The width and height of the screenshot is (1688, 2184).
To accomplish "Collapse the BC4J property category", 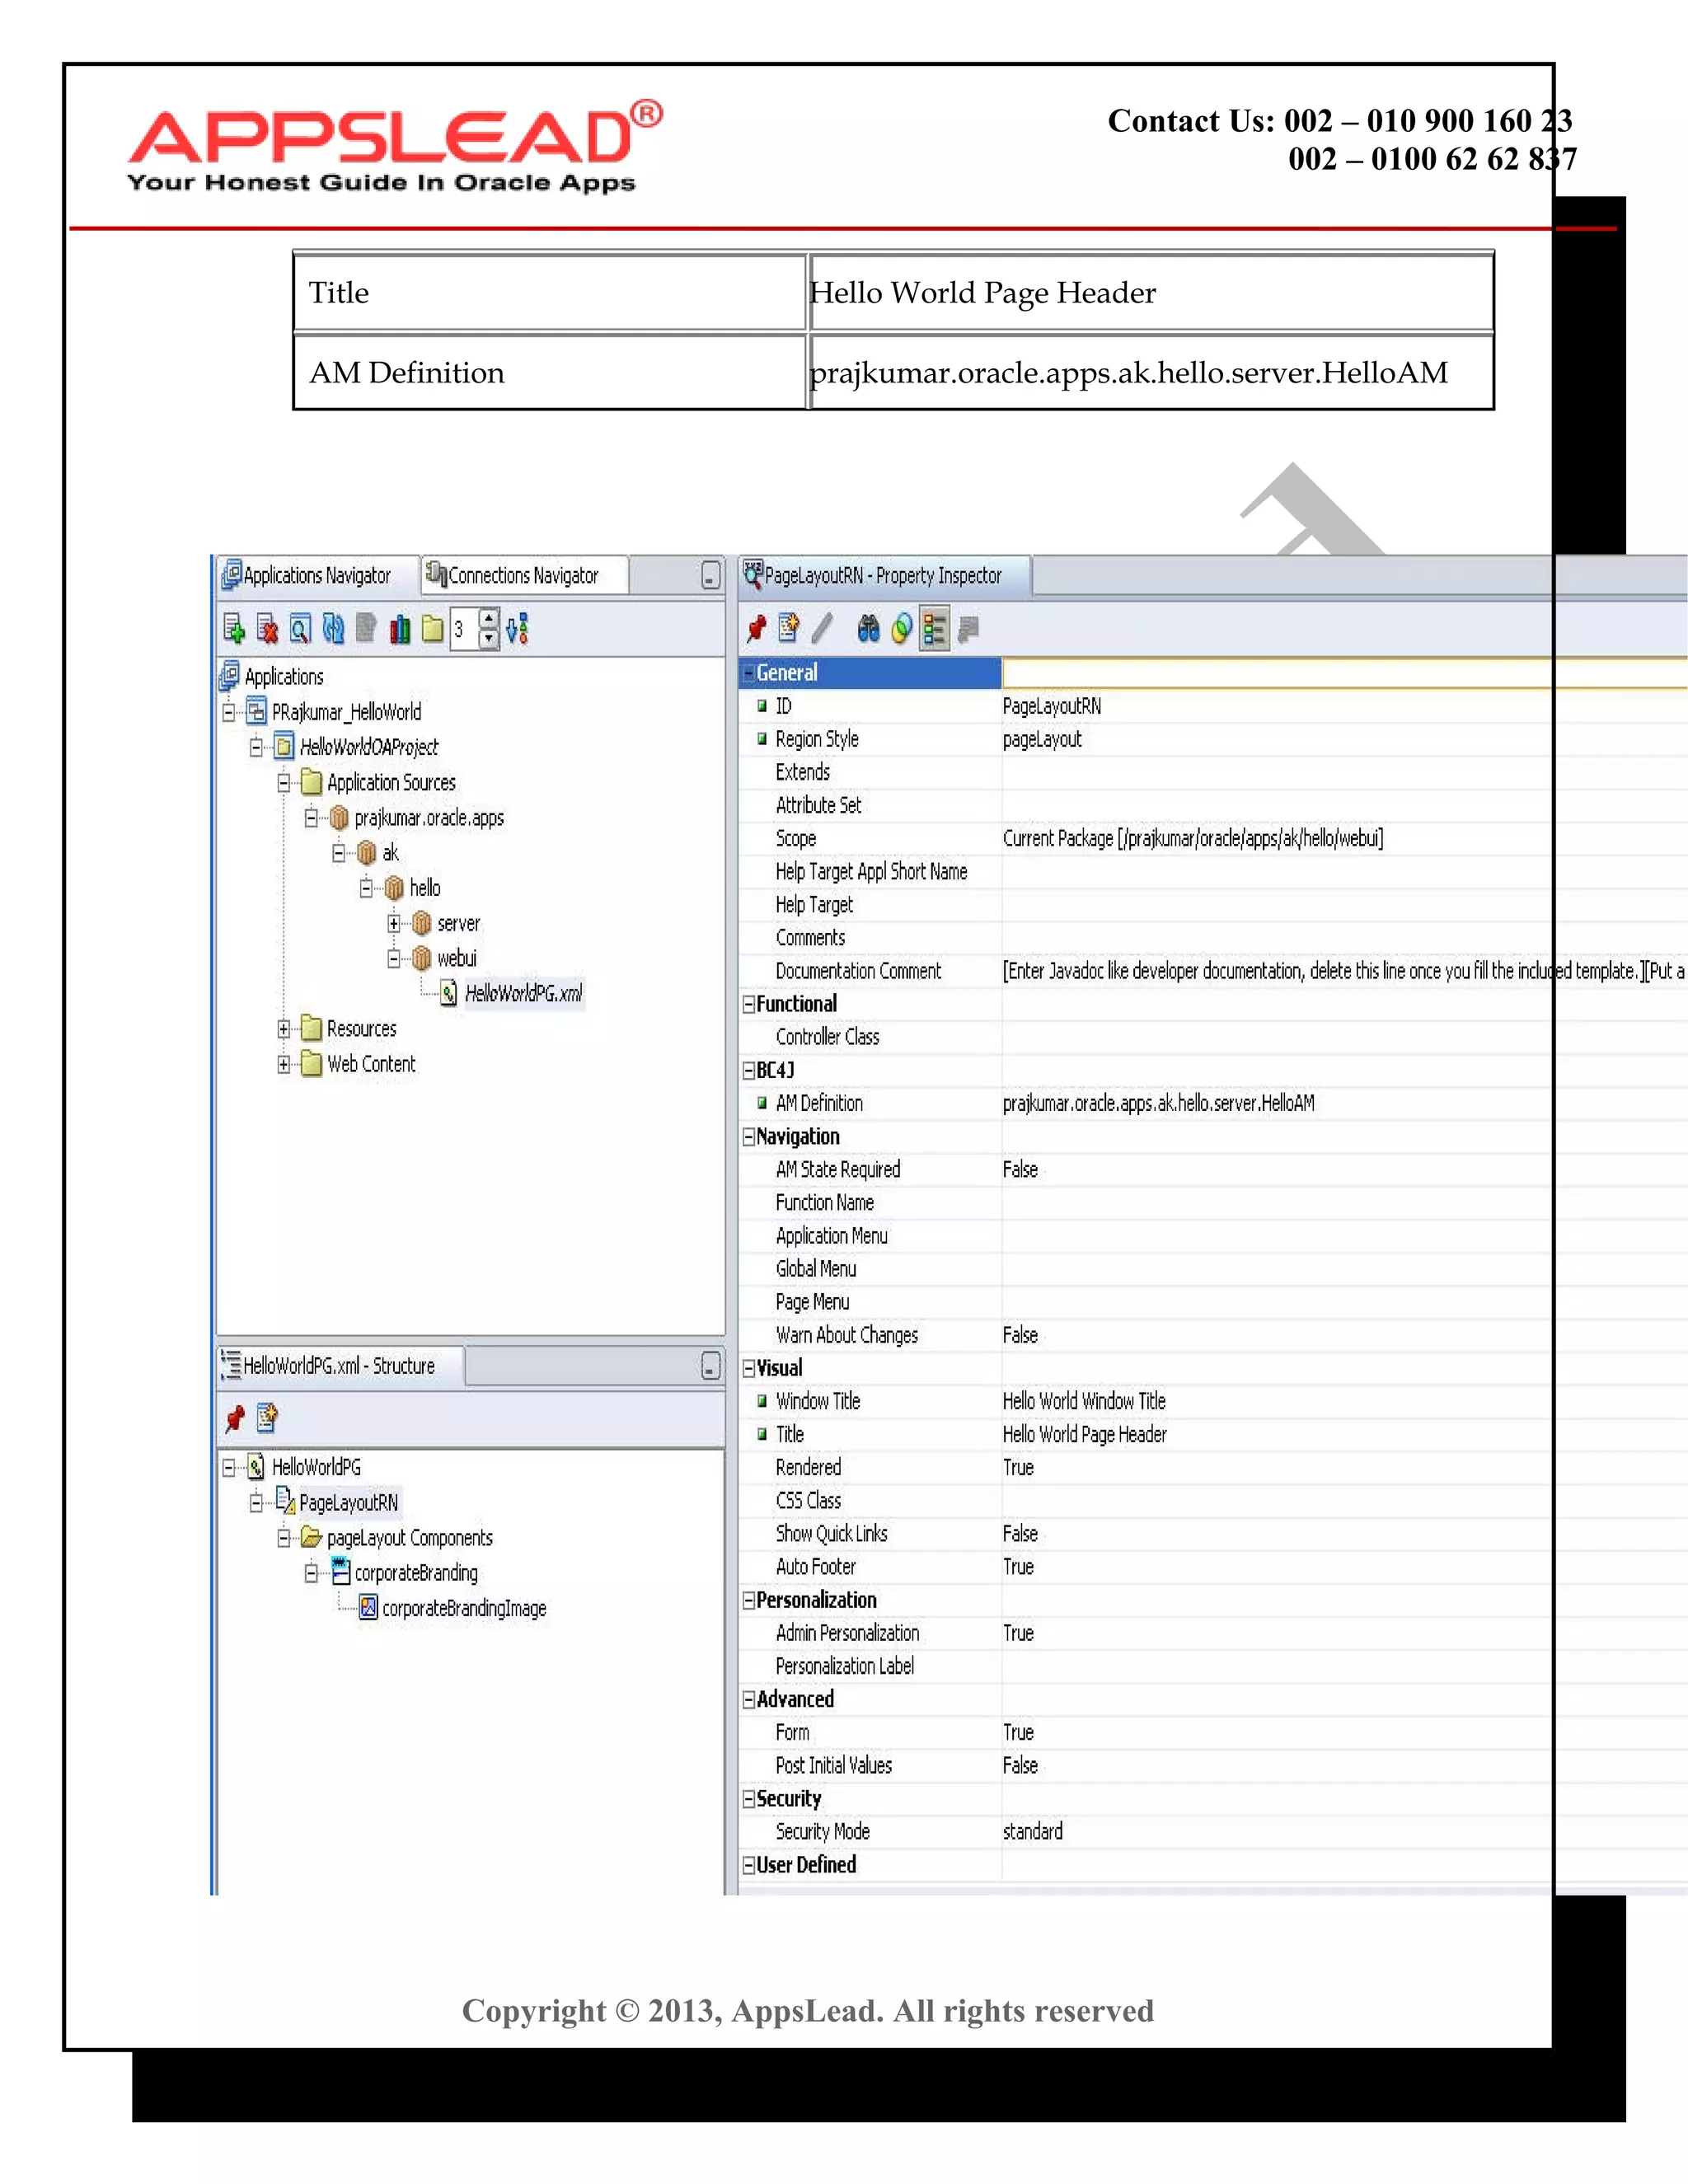I will coord(748,1070).
